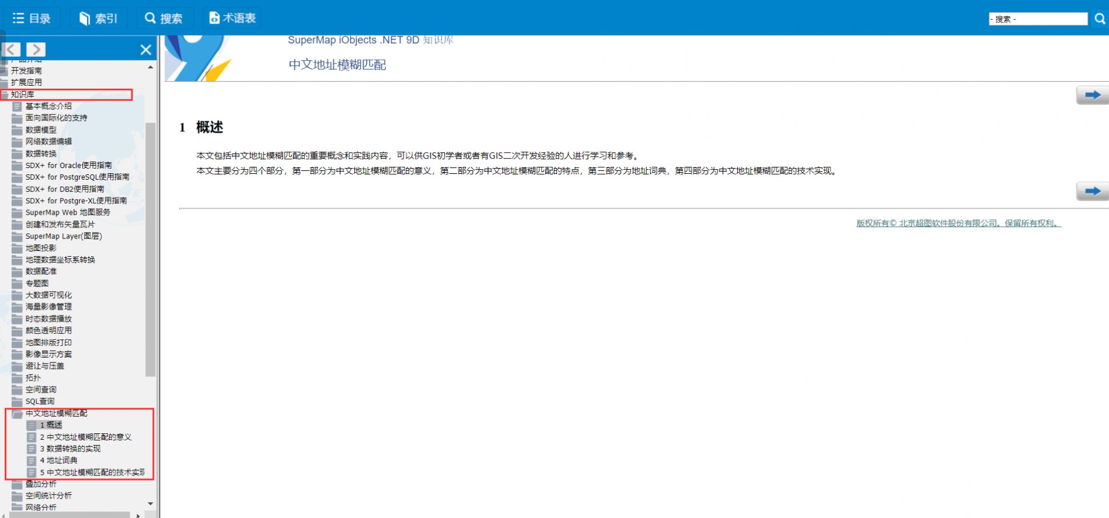Click the 拓扑 folder icon
The image size is (1109, 518).
[x=17, y=378]
